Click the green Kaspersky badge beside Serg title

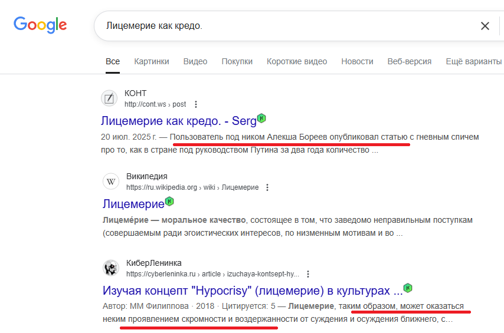tap(261, 118)
